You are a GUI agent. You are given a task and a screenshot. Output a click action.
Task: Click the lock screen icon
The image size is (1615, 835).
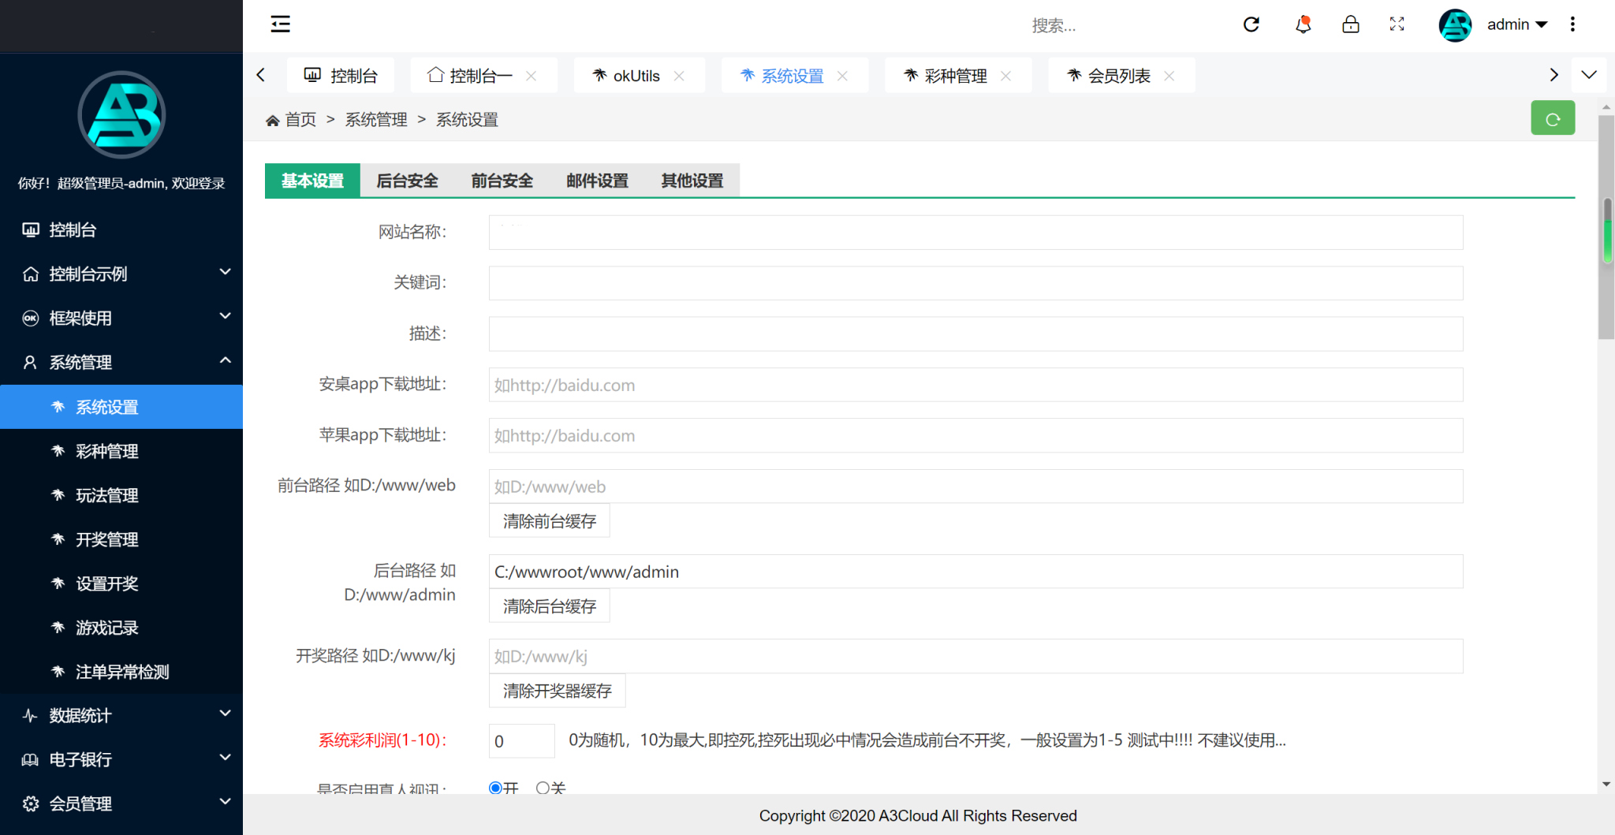[1350, 24]
